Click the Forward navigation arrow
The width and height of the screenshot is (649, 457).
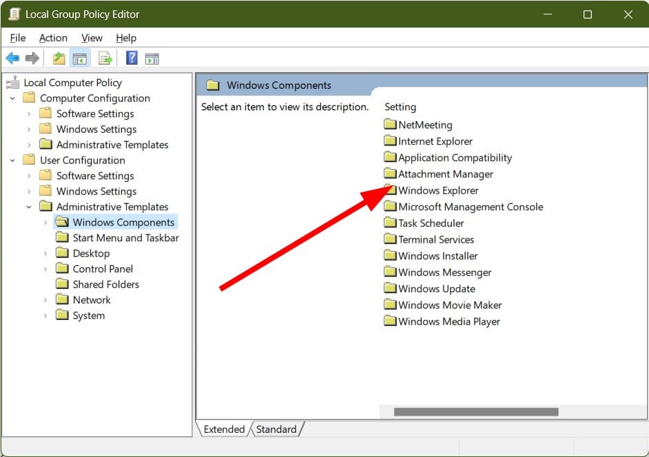tap(32, 58)
